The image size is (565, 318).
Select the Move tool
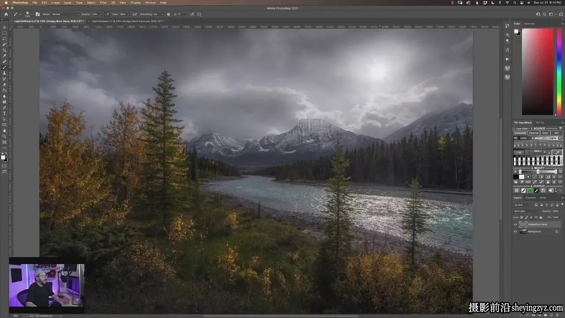(4, 27)
